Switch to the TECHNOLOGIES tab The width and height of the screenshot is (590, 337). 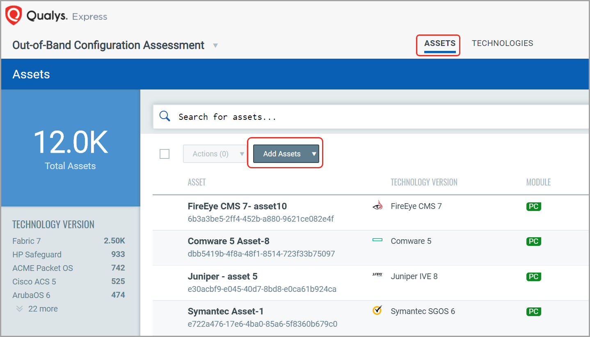502,43
